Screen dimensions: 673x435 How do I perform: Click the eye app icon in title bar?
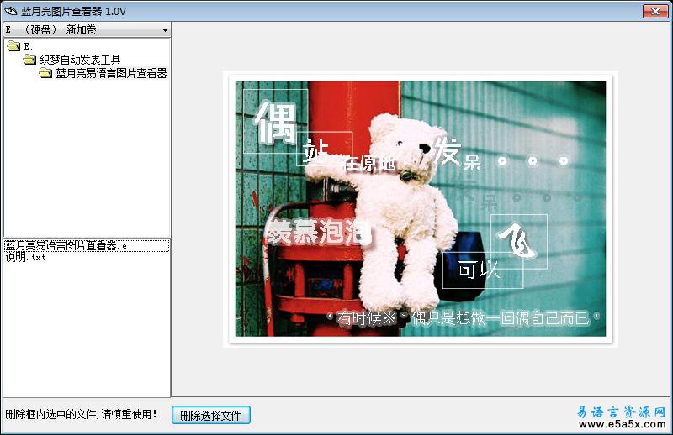(x=10, y=11)
